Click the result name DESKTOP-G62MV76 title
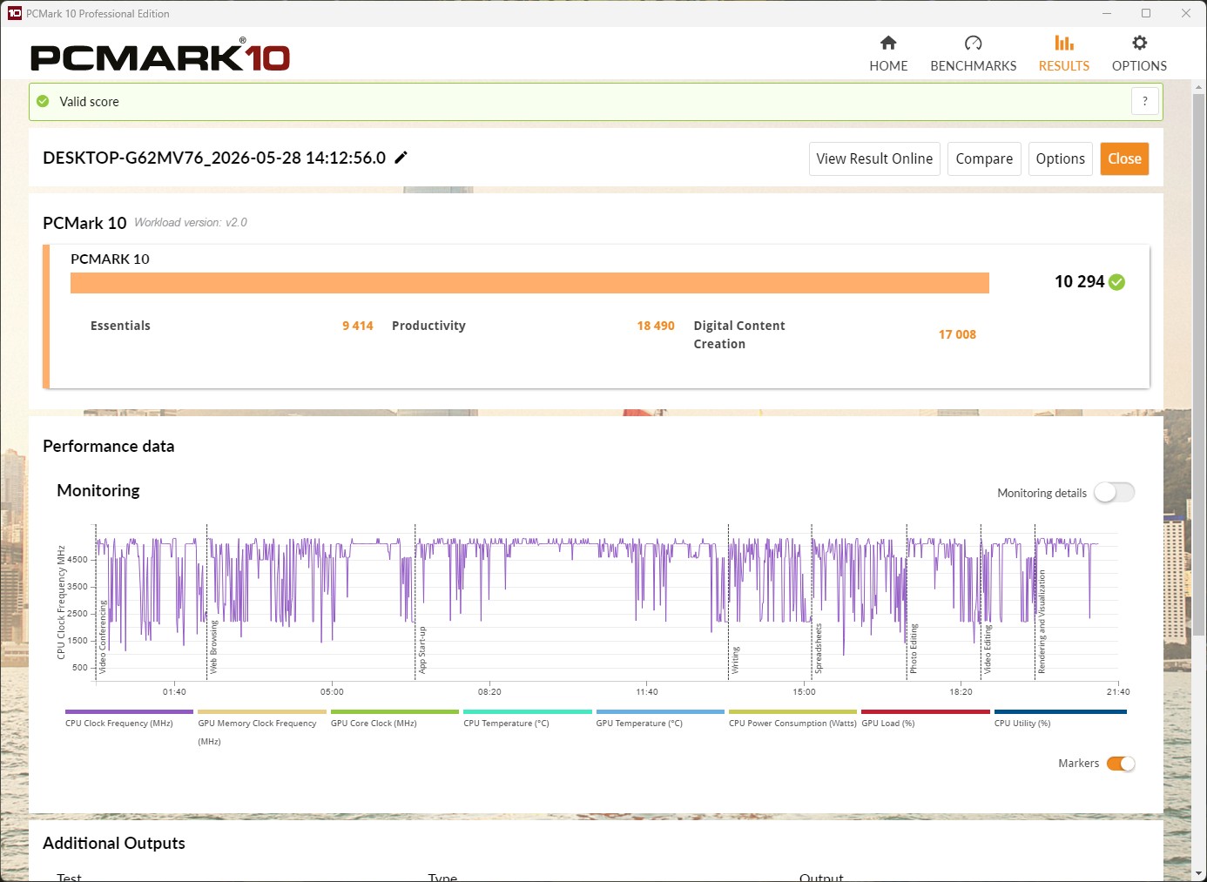The width and height of the screenshot is (1207, 882). pyautogui.click(x=214, y=158)
